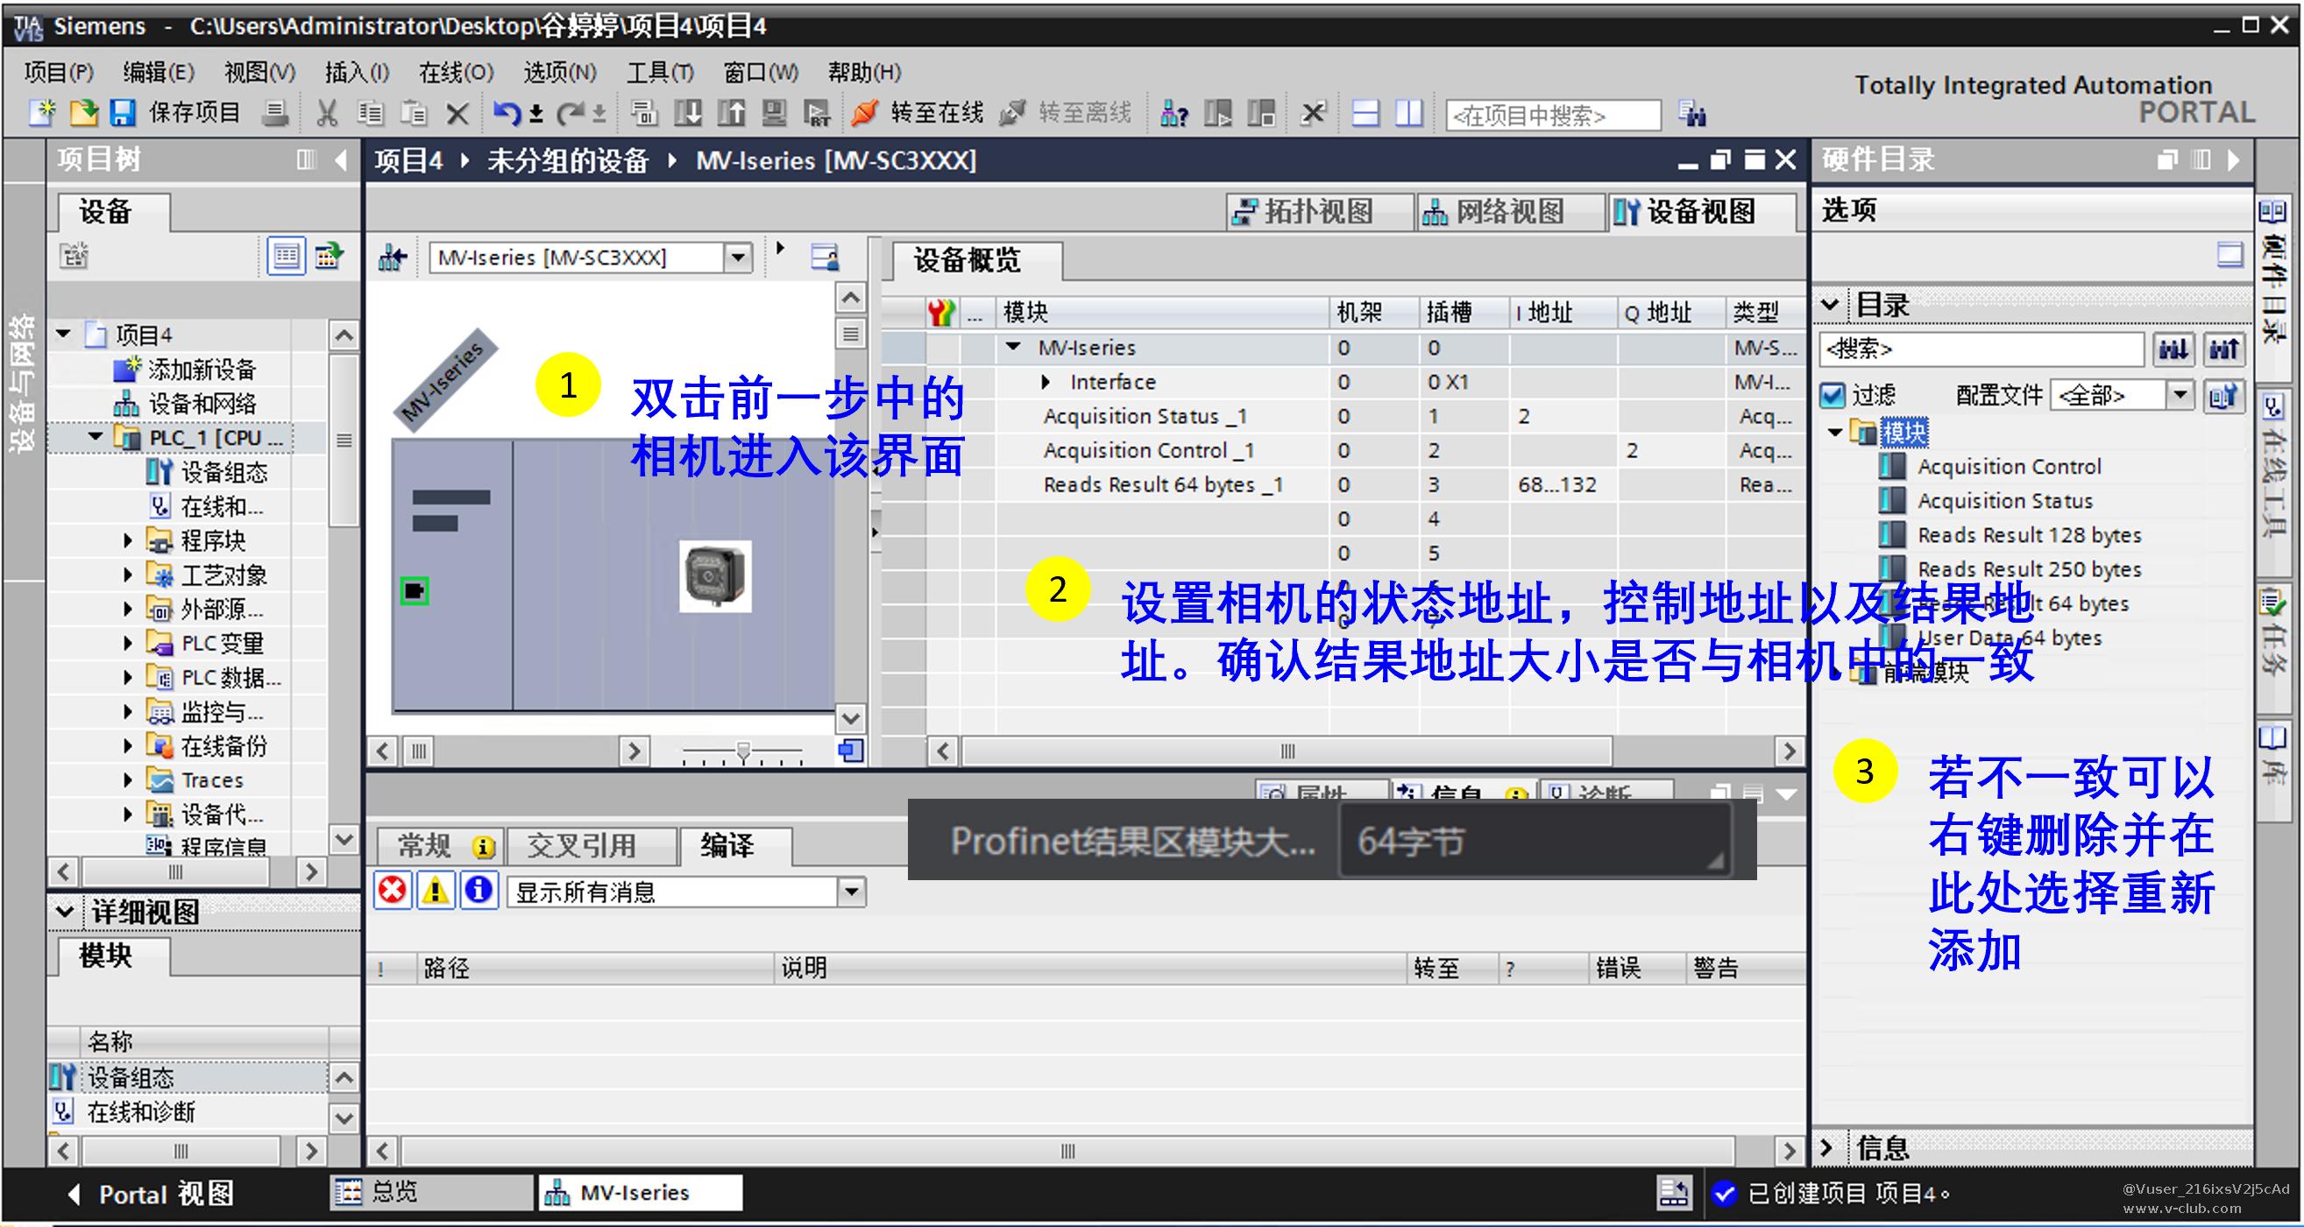2304x1227 pixels.
Task: Click the open project folder icon
Action: click(x=83, y=113)
